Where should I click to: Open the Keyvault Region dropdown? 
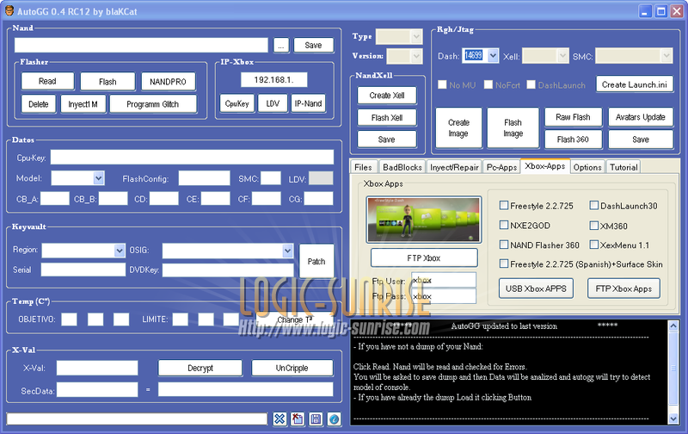coord(120,251)
